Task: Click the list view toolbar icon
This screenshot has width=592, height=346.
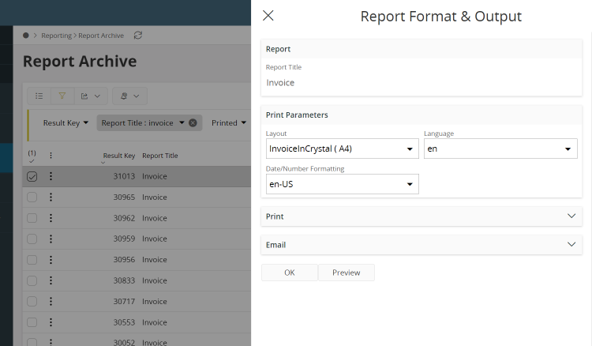Action: coord(39,96)
